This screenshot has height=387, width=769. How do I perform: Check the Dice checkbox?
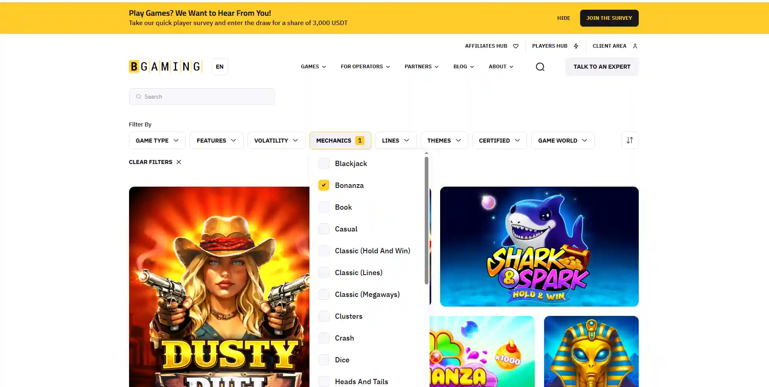324,360
